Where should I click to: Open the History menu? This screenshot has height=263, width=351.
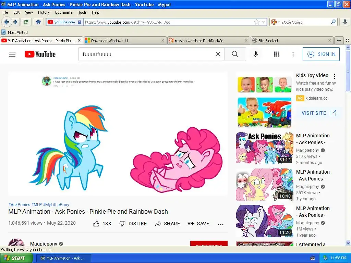coord(44,13)
